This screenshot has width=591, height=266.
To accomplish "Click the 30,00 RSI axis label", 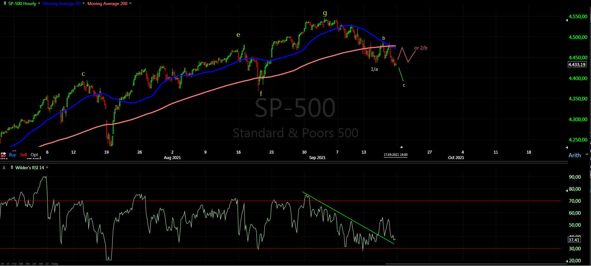I will click(x=575, y=249).
